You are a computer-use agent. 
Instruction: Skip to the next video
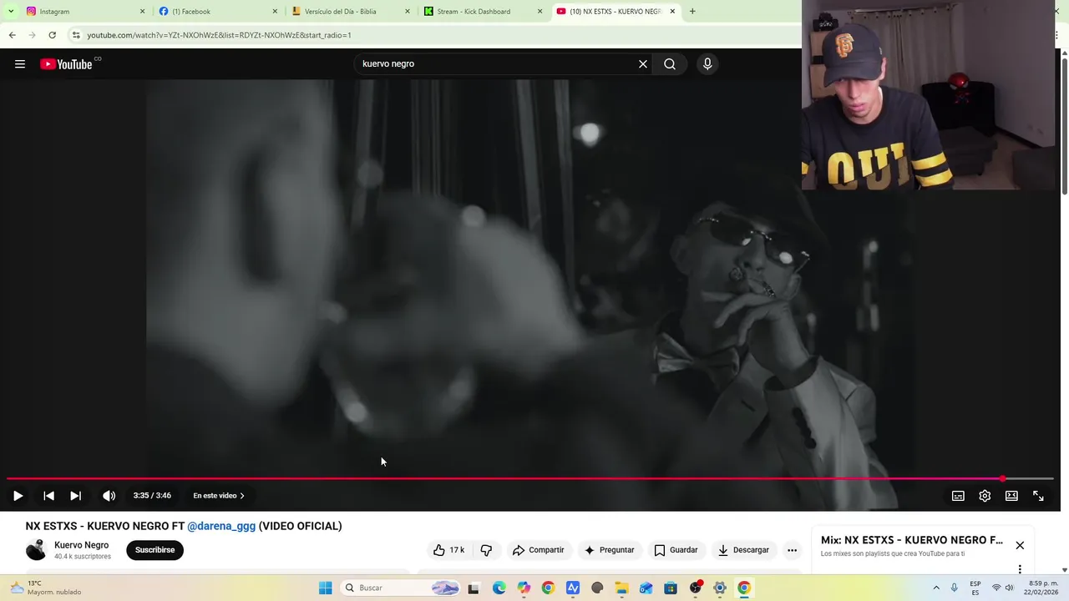75,496
